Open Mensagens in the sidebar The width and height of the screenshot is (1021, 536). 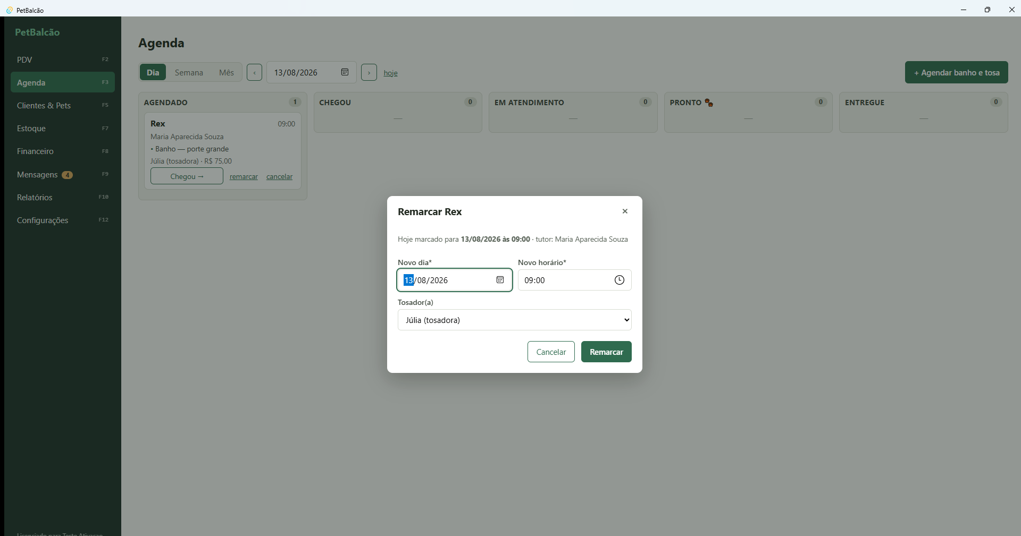point(63,174)
